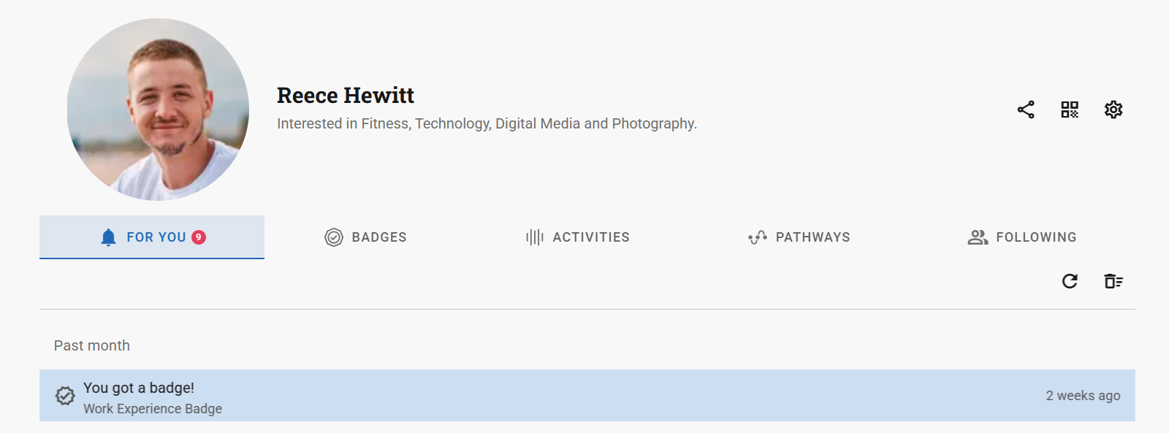Refresh the notifications list

pos(1070,281)
